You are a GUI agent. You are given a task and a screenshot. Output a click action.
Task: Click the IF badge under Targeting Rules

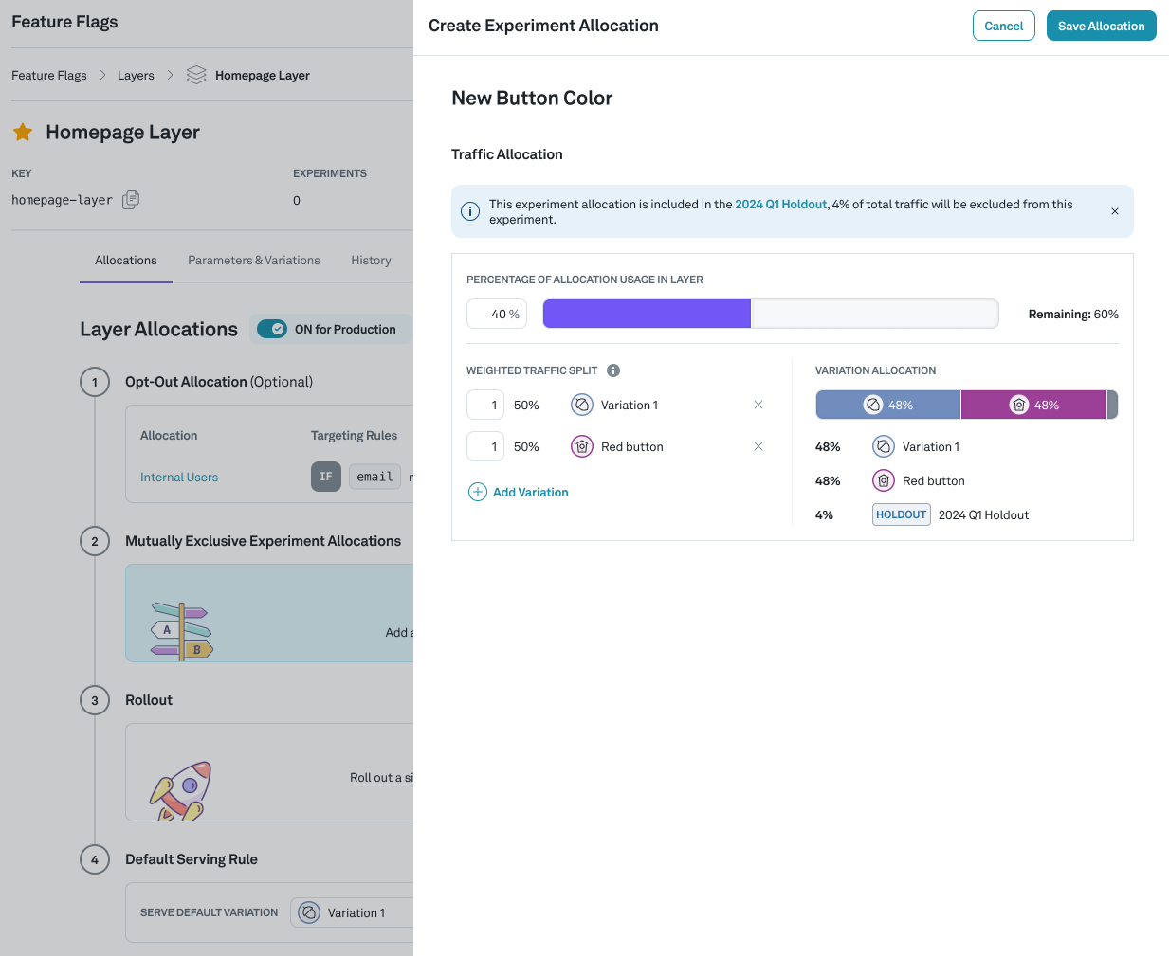tap(325, 477)
